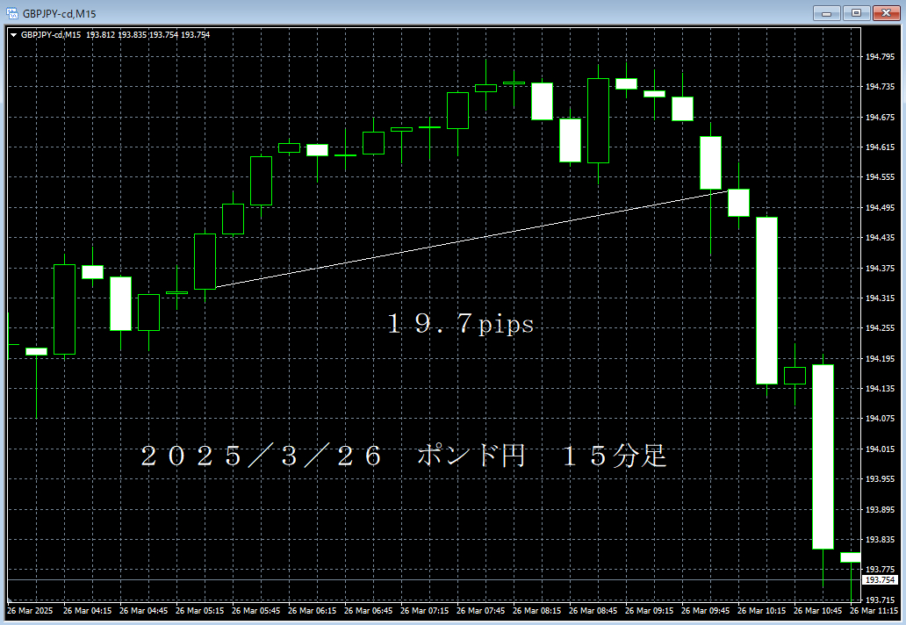Click the 26 Mar 08:15 time axis label
This screenshot has height=625, width=906.
click(536, 611)
